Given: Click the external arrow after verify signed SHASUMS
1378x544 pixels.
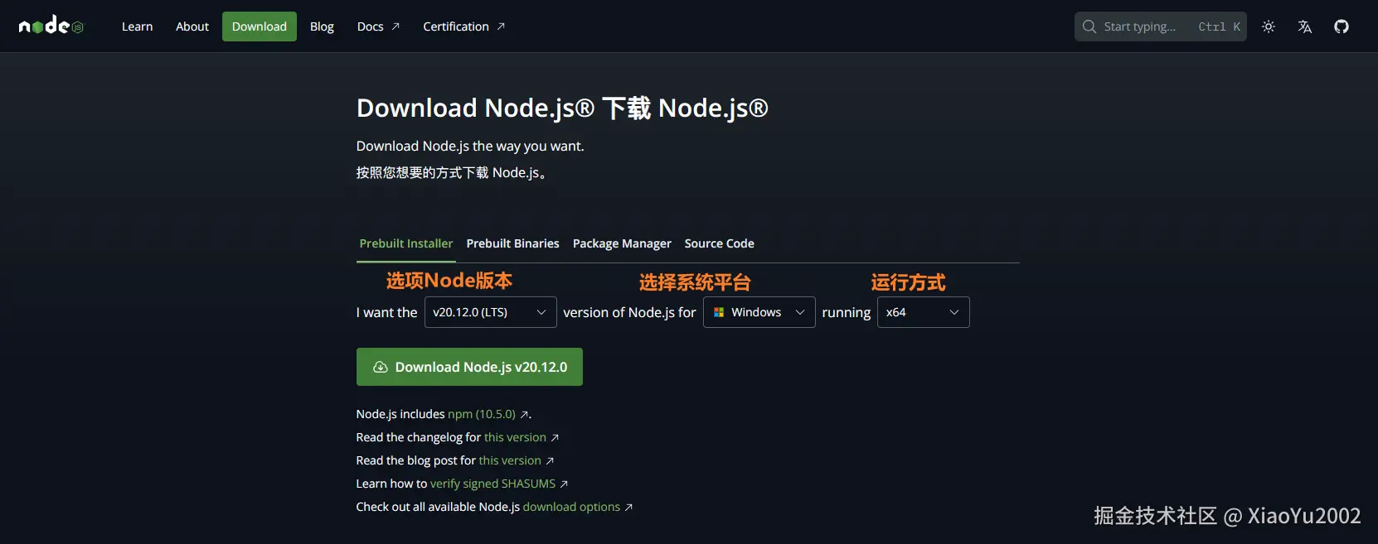Looking at the screenshot, I should (x=564, y=484).
